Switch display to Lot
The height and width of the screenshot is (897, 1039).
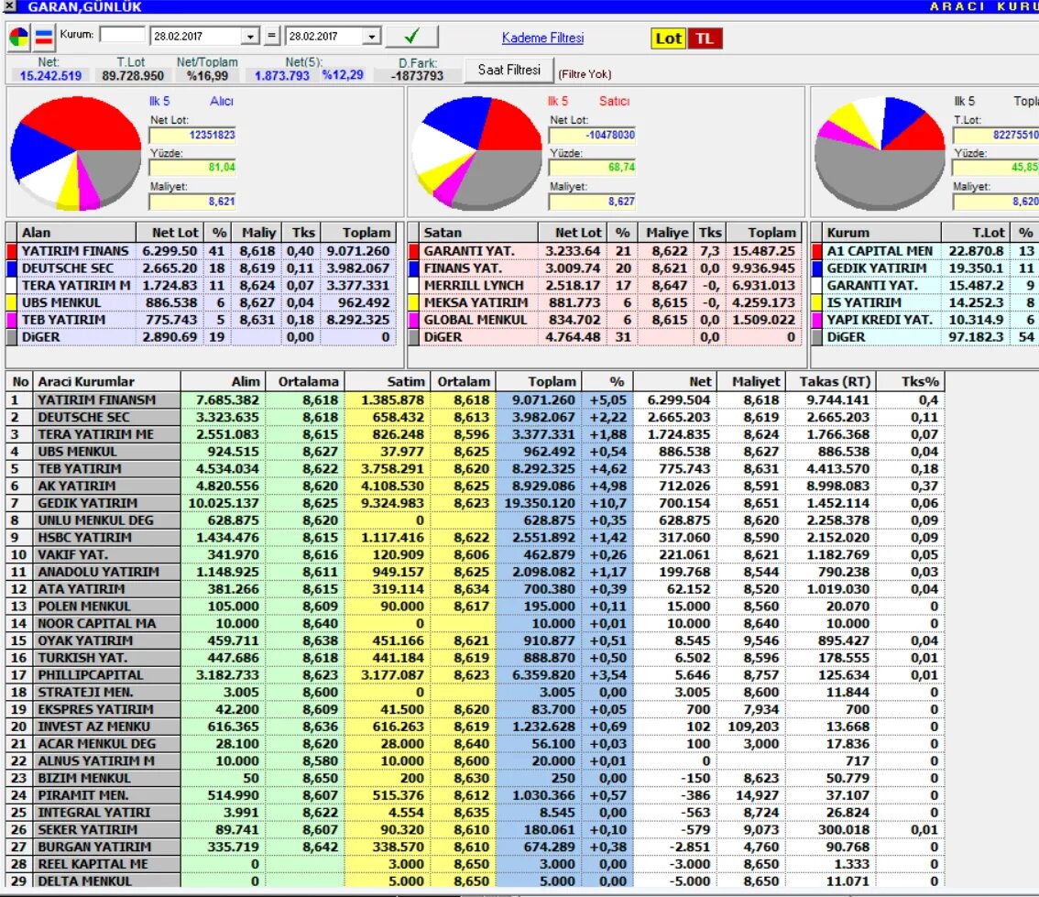pos(669,38)
